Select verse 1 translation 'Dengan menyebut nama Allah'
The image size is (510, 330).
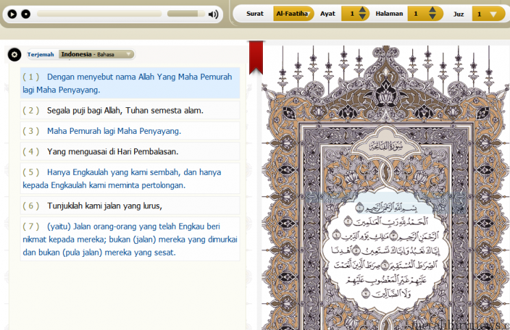[x=130, y=83]
